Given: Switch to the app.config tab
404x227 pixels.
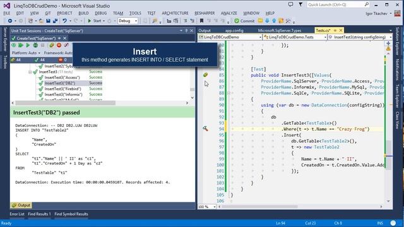Looking at the screenshot, I should coord(234,30).
